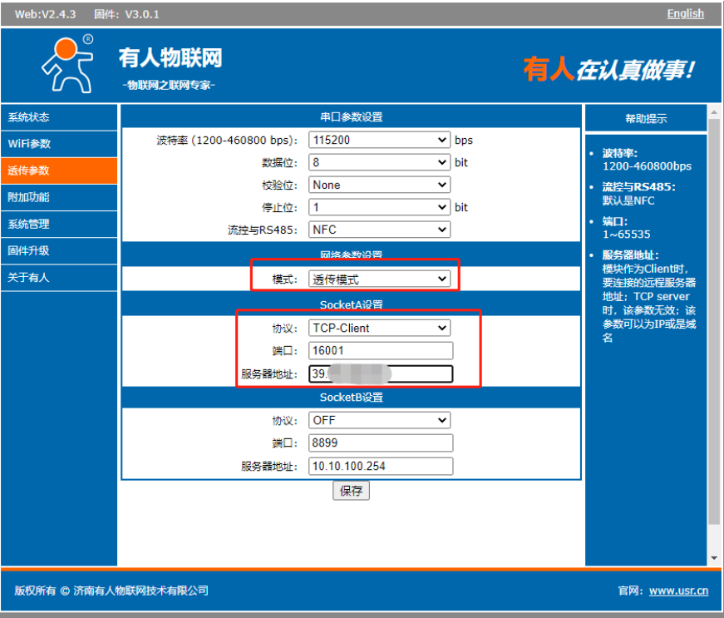Click the SocketA port field containing 16001
This screenshot has height=618, width=724.
click(x=381, y=350)
